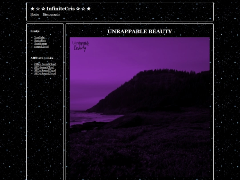
Task: Open the Bandcamp link
Action: click(40, 44)
